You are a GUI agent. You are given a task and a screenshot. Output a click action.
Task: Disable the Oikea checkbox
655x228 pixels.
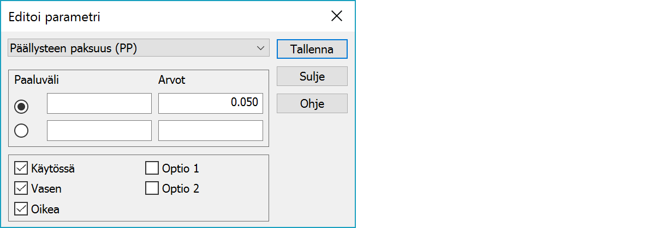[x=21, y=209]
